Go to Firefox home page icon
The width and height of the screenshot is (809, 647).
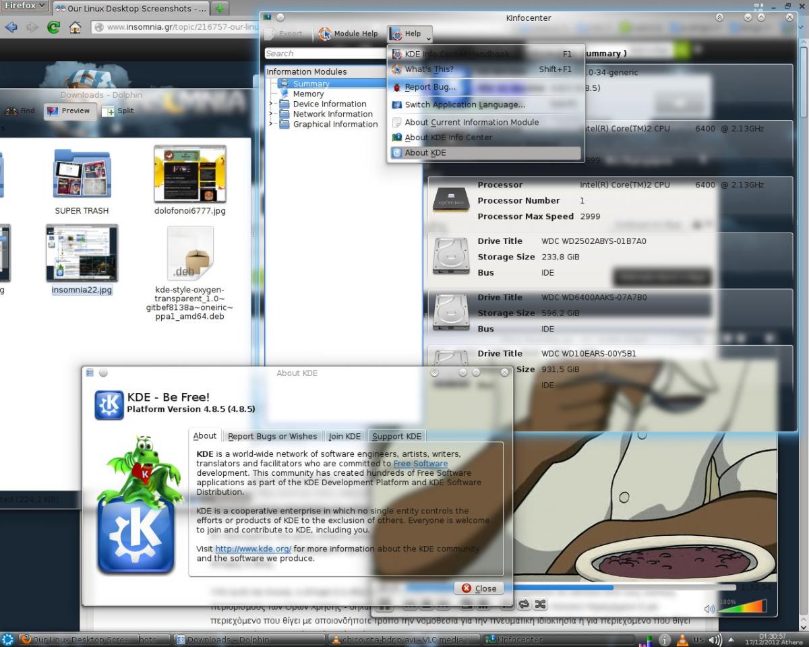pos(76,28)
